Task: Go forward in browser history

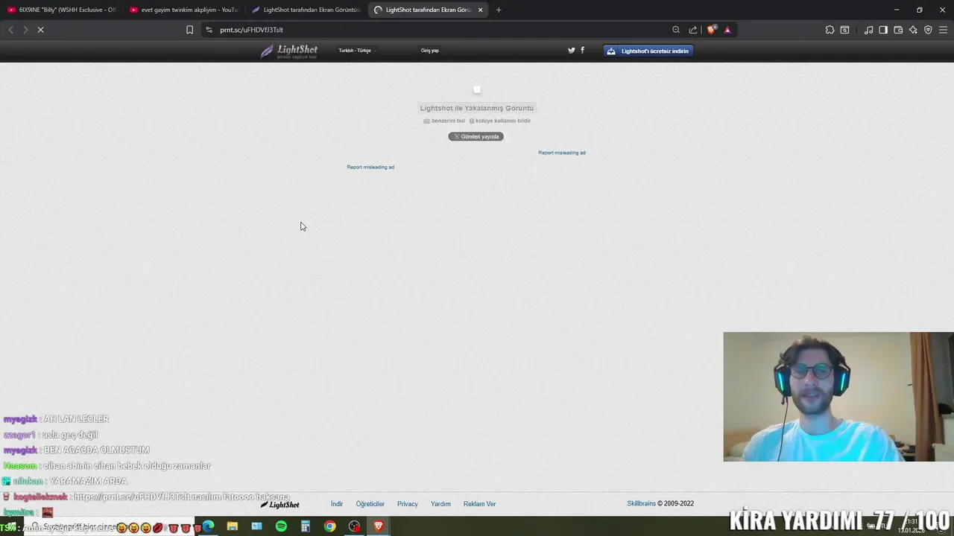Action: click(25, 30)
